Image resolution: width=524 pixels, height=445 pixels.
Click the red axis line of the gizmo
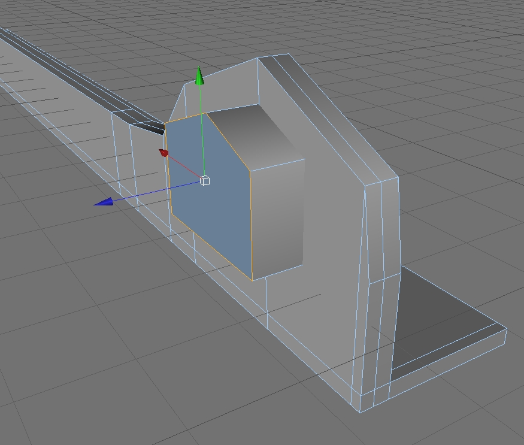click(184, 166)
